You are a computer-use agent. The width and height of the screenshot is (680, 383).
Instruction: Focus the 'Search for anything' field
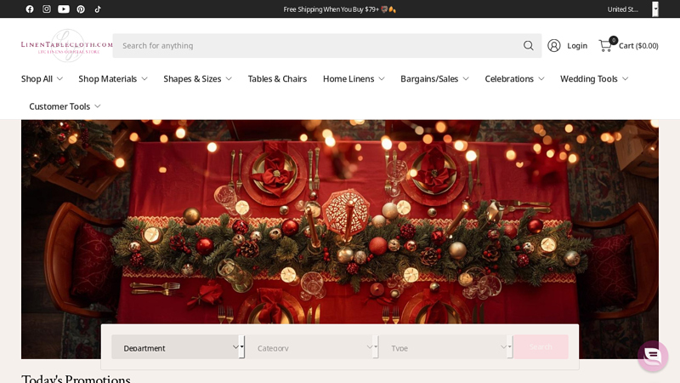(x=314, y=46)
